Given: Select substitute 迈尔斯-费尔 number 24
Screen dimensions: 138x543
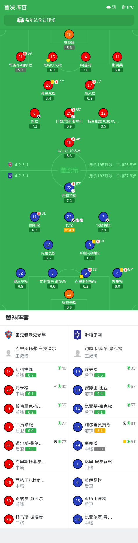Looking at the screenshot, I should pyautogui.click(x=35, y=446).
